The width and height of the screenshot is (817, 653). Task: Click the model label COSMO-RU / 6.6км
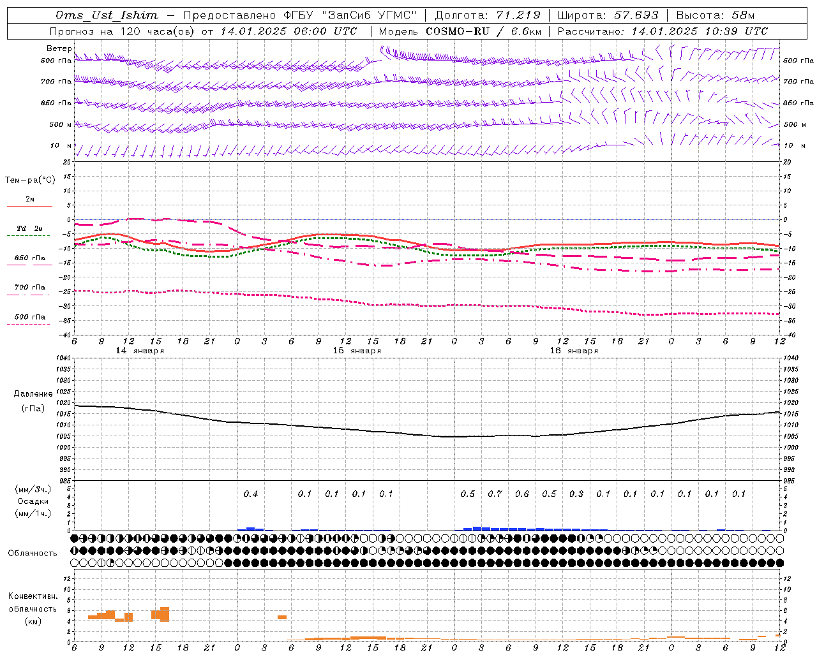coord(484,31)
